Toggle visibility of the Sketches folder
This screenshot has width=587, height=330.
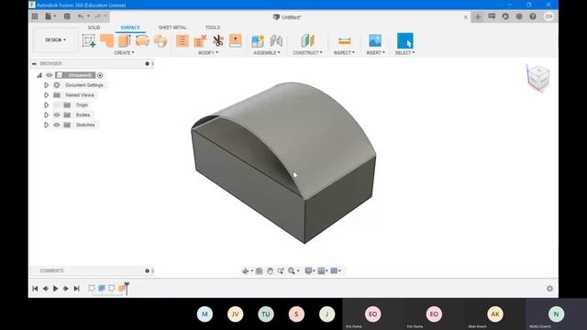click(x=57, y=125)
